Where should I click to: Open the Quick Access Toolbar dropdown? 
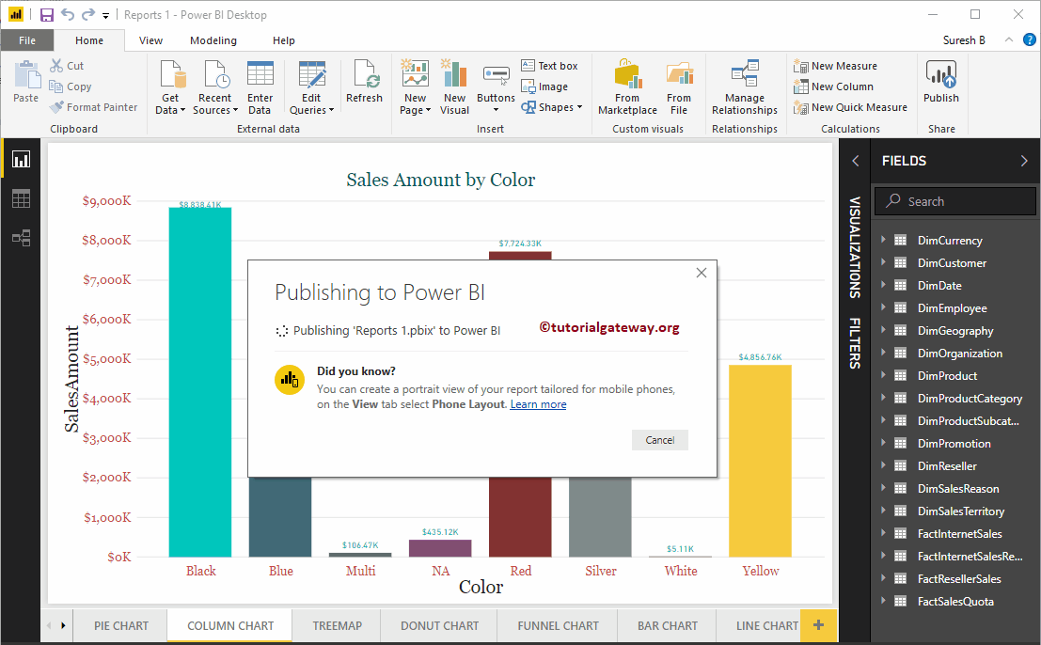tap(105, 15)
